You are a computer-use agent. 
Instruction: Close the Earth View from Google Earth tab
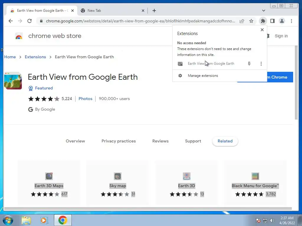click(x=73, y=11)
